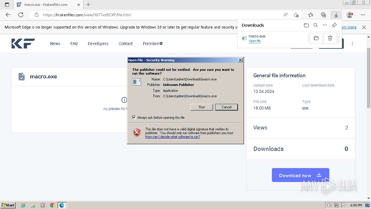Click the red shield warning icon
The width and height of the screenshot is (371, 209).
[137, 132]
